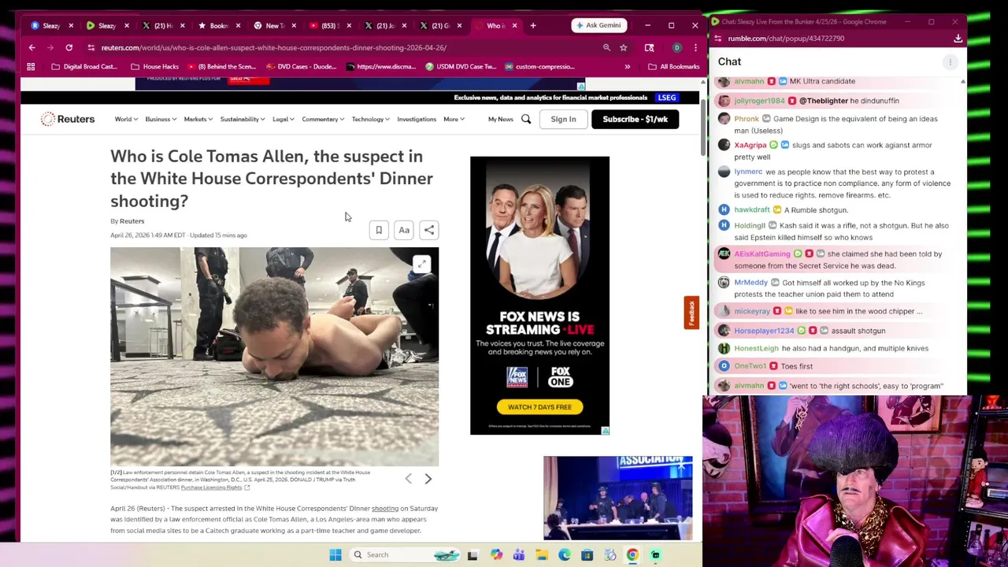Click the orange Feedback tab
1008x567 pixels.
(691, 313)
